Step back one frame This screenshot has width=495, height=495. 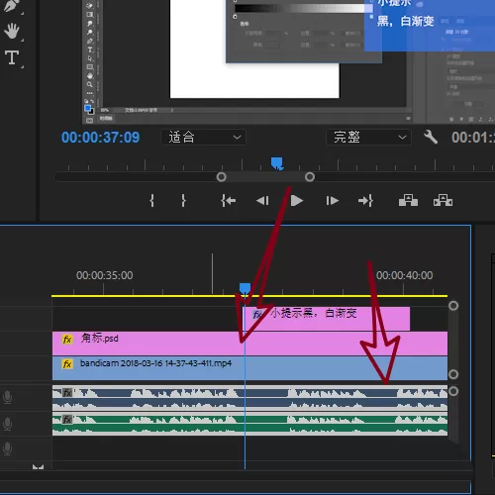pos(262,200)
